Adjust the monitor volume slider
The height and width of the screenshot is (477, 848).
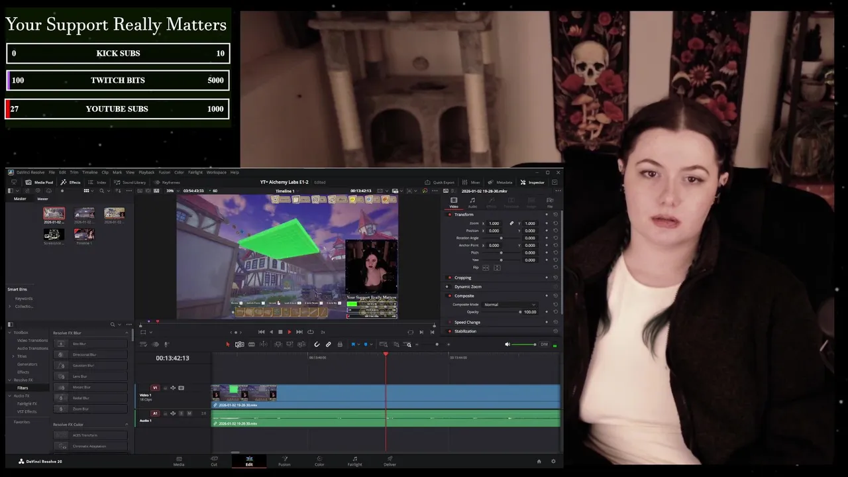525,344
